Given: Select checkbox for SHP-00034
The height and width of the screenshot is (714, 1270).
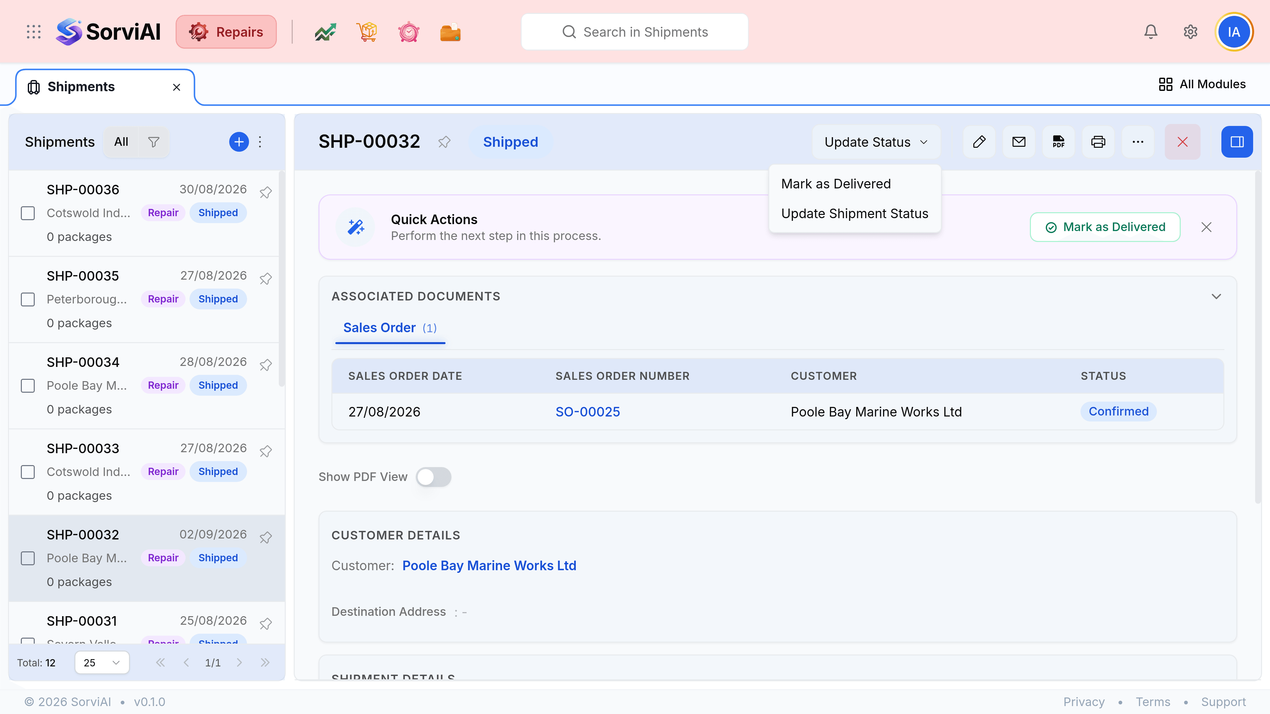Looking at the screenshot, I should [x=27, y=386].
